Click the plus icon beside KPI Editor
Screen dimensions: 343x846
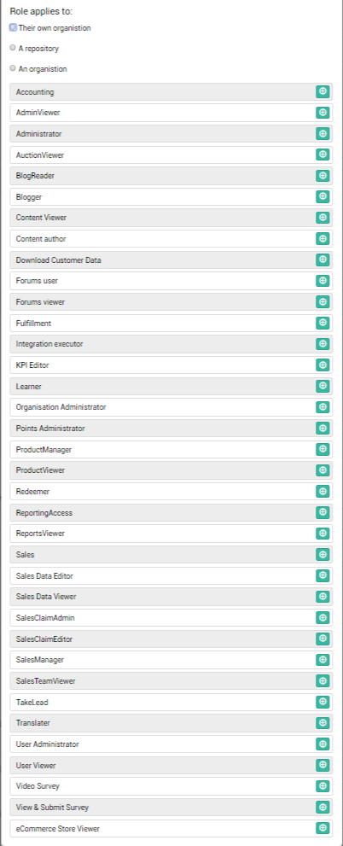pos(323,365)
